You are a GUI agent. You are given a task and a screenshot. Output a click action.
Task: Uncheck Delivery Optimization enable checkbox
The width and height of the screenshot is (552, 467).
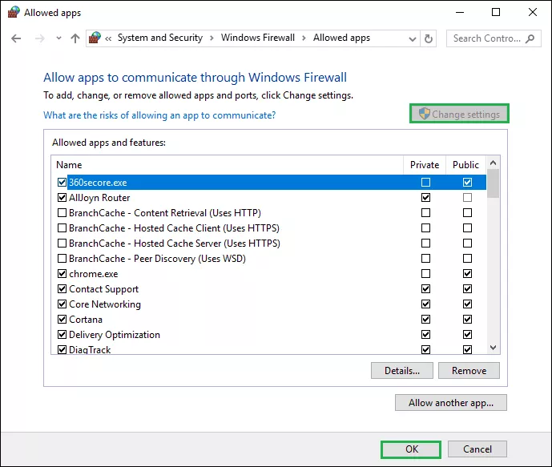point(62,334)
